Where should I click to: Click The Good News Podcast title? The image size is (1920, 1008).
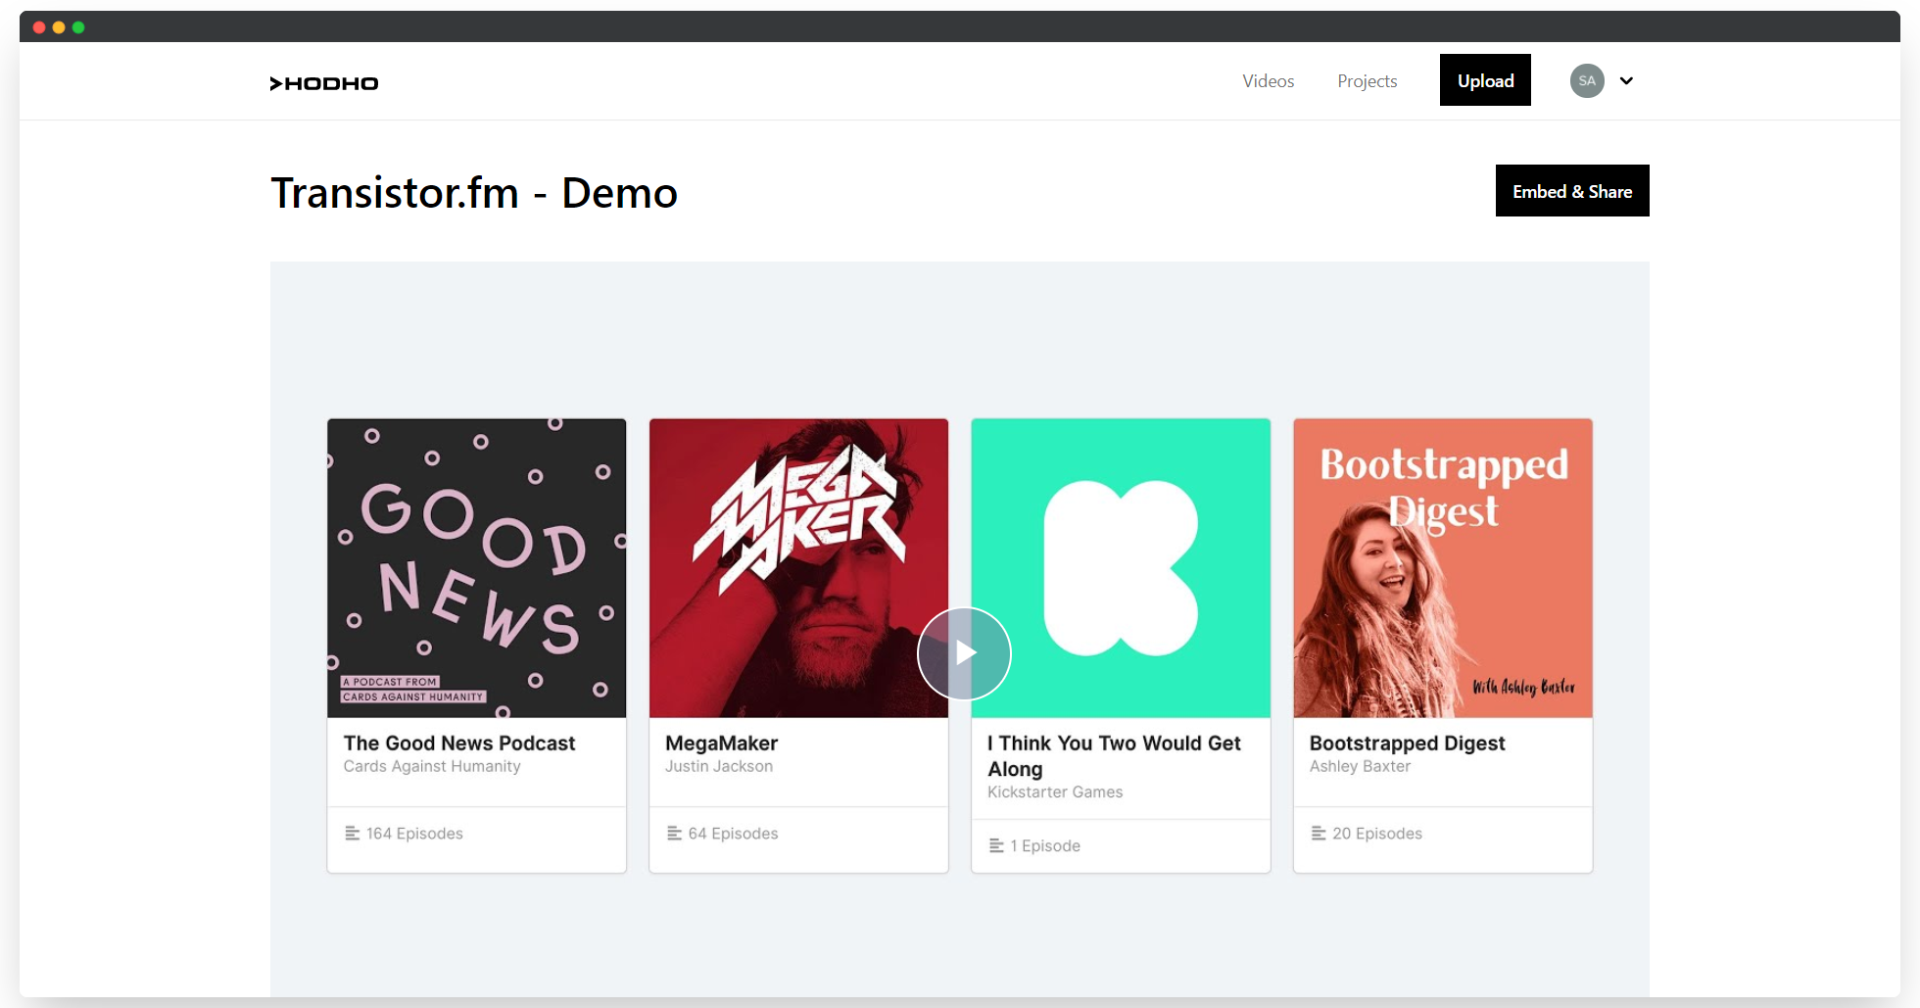(x=459, y=744)
